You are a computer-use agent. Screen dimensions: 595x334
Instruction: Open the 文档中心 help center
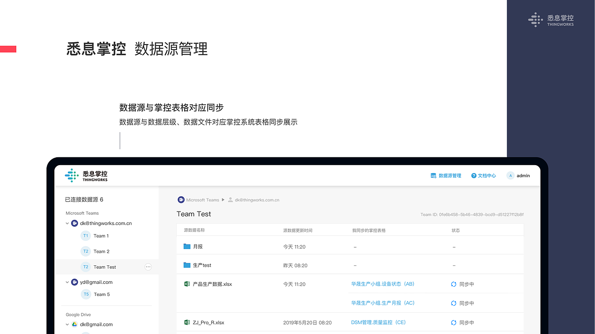pos(483,176)
